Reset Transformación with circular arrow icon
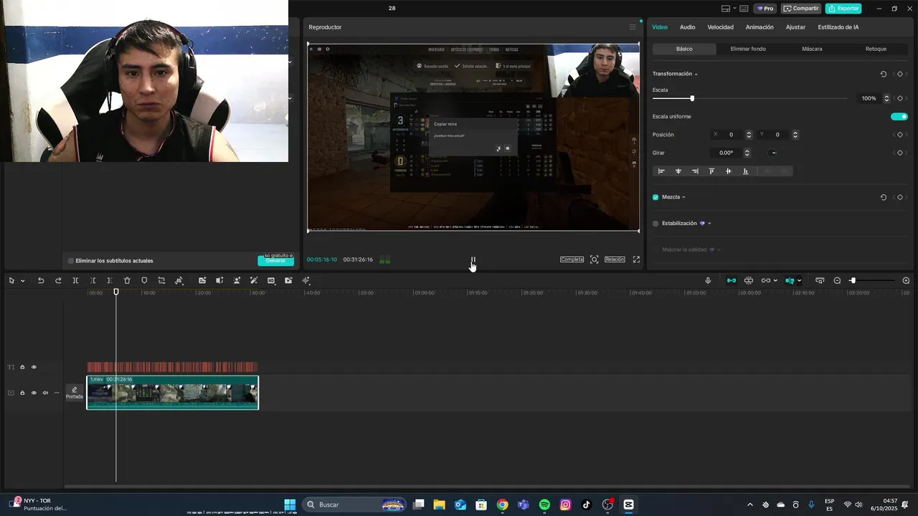The image size is (918, 516). coord(884,74)
